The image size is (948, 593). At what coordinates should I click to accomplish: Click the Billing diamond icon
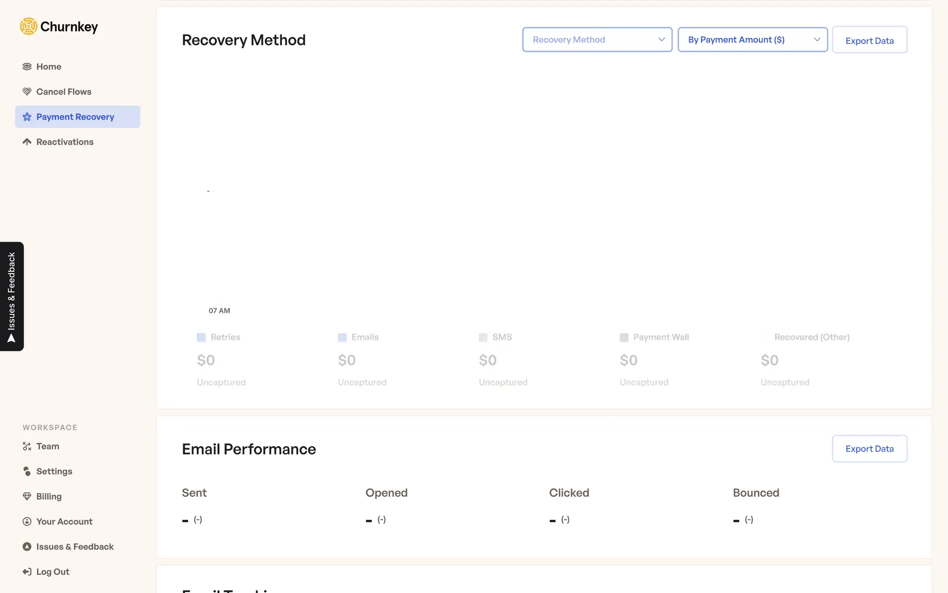(27, 497)
